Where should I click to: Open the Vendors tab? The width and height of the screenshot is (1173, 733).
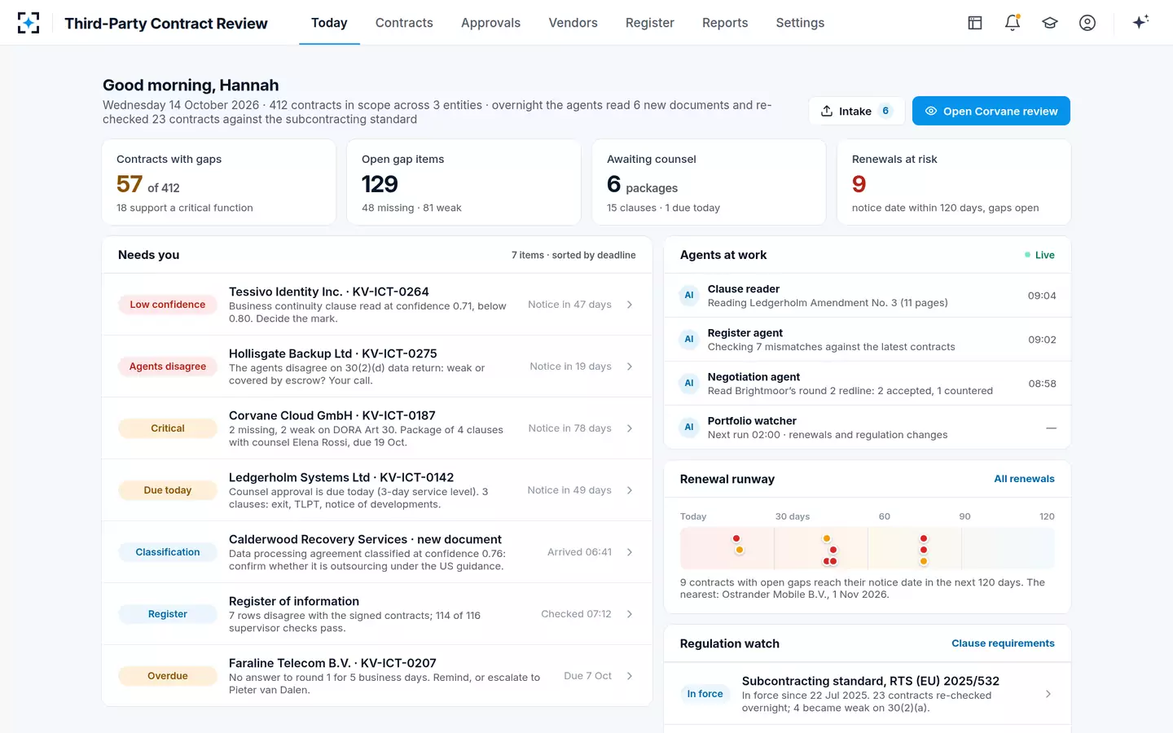pos(573,23)
